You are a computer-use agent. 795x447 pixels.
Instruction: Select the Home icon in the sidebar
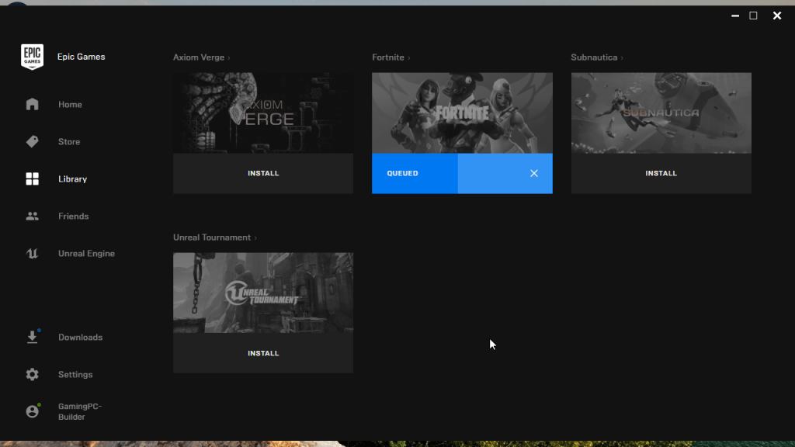coord(32,104)
